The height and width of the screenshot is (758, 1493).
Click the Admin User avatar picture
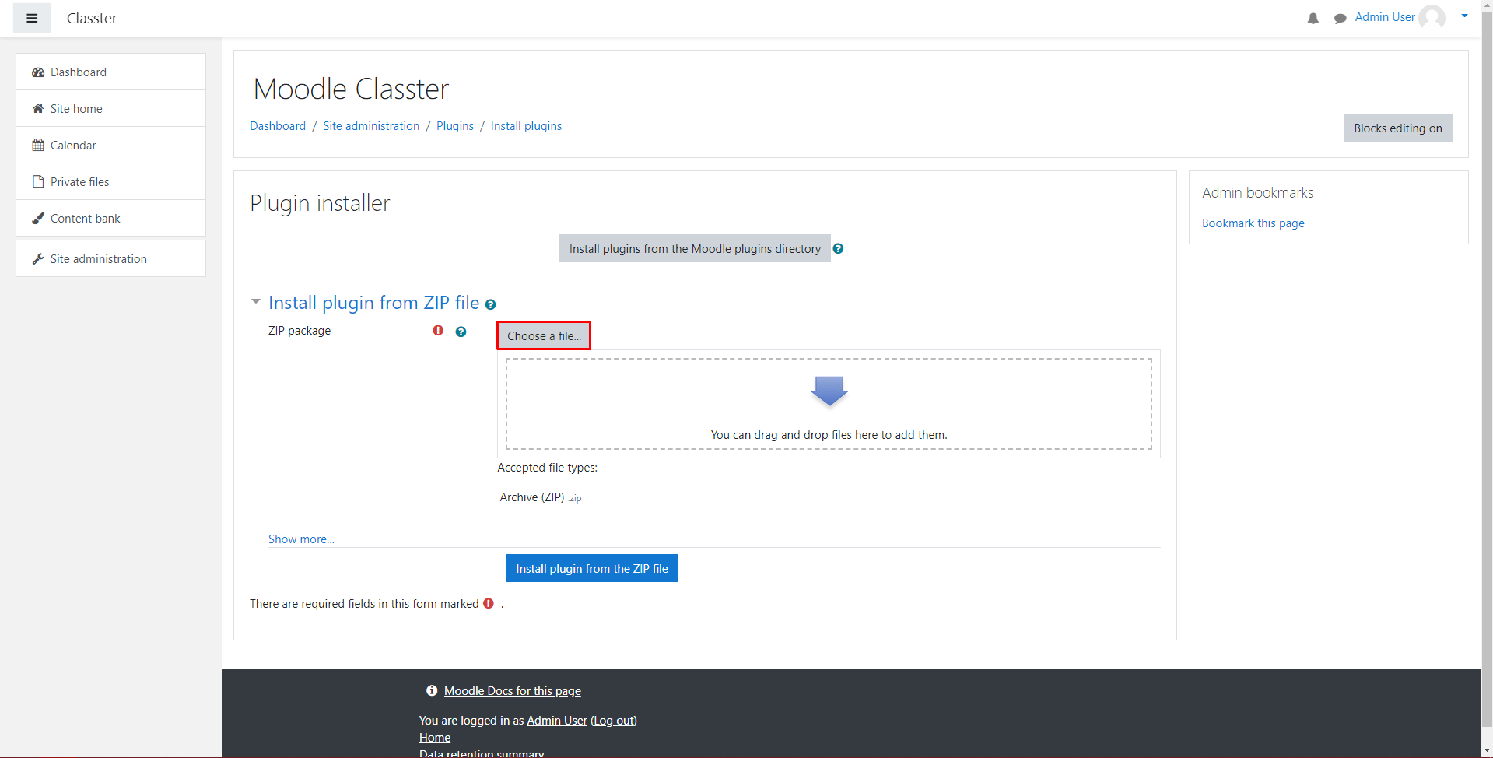[1432, 17]
